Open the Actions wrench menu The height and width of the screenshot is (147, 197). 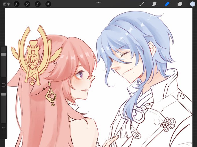coord(17,4)
